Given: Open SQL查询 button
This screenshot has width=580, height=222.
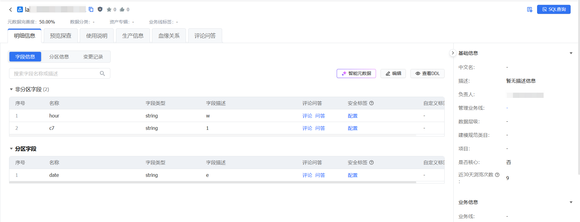Looking at the screenshot, I should coord(554,9).
